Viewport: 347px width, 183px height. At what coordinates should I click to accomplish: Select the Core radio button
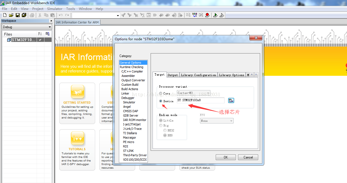coord(161,93)
